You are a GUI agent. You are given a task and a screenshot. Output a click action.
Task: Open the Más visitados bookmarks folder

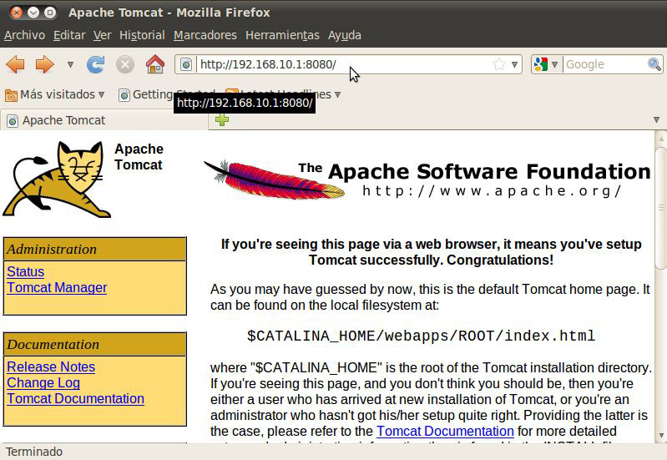[55, 94]
